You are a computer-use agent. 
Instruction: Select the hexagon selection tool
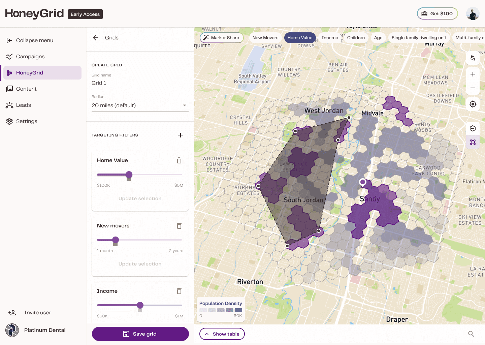[x=473, y=128]
